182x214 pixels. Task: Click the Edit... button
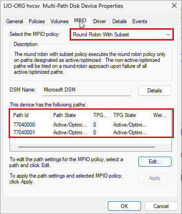coord(155,162)
